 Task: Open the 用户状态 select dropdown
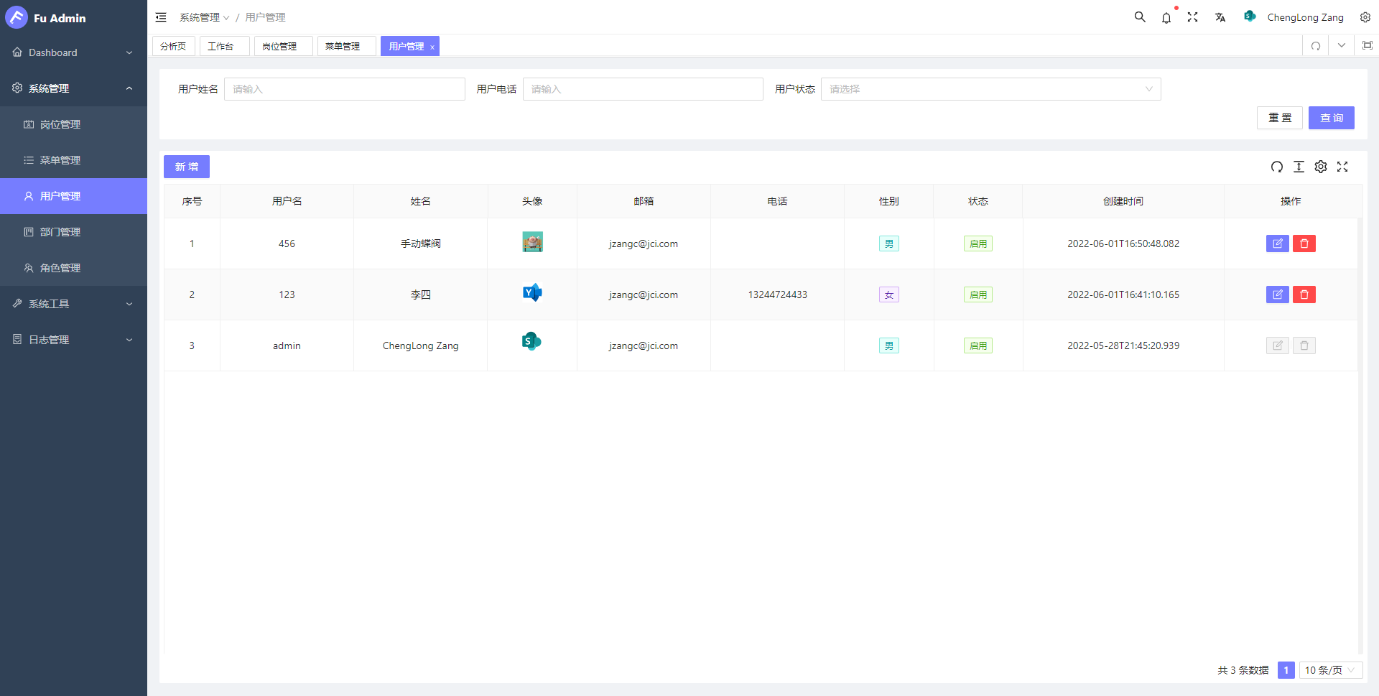coord(990,89)
